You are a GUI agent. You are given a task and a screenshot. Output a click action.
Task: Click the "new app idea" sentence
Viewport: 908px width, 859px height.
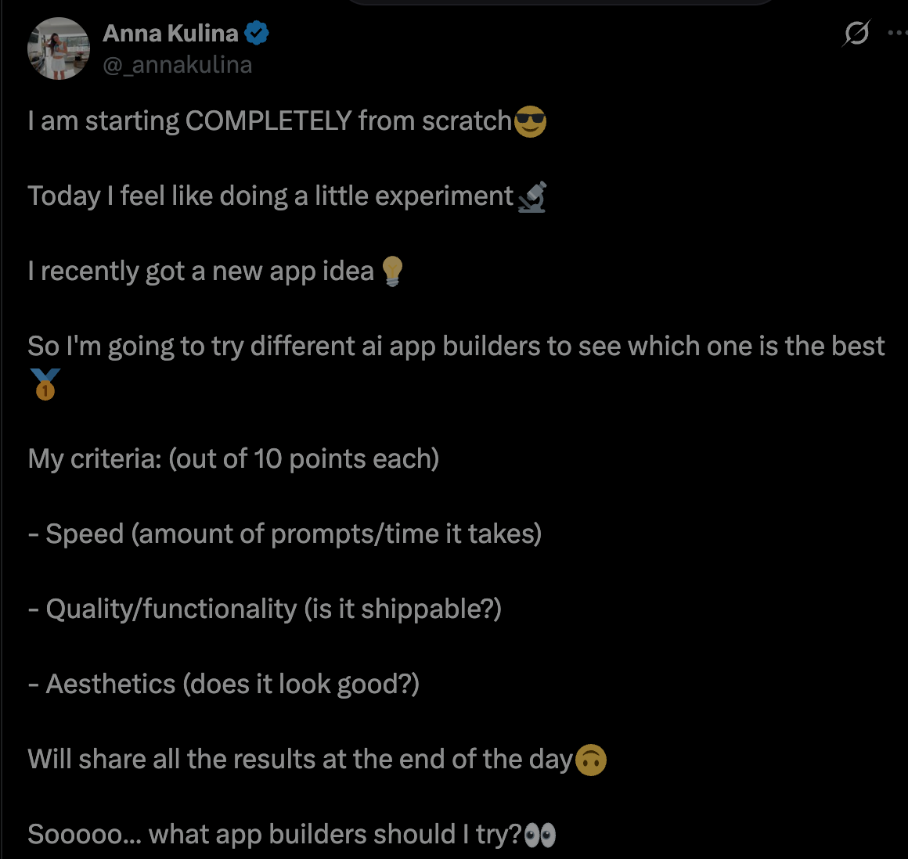[200, 271]
